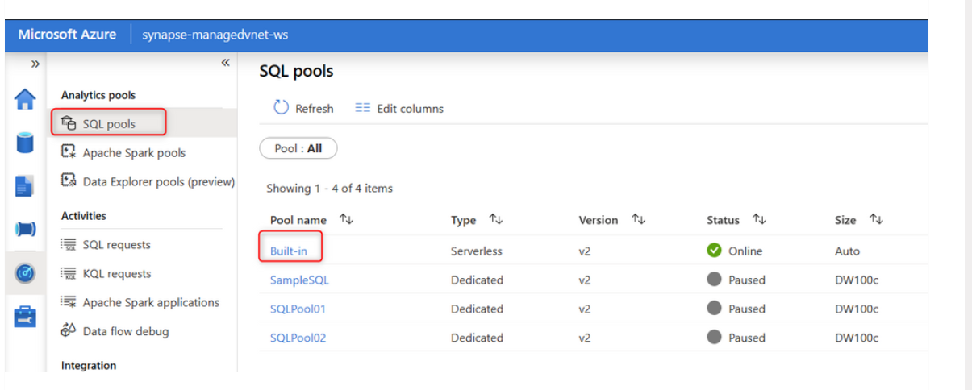The image size is (972, 390).
Task: Click the Online green check status icon
Action: tap(714, 251)
